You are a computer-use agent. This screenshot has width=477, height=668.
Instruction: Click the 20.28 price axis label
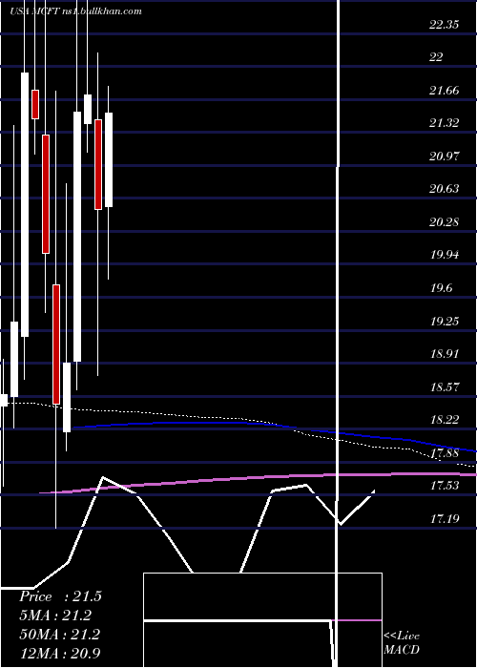pyautogui.click(x=444, y=222)
